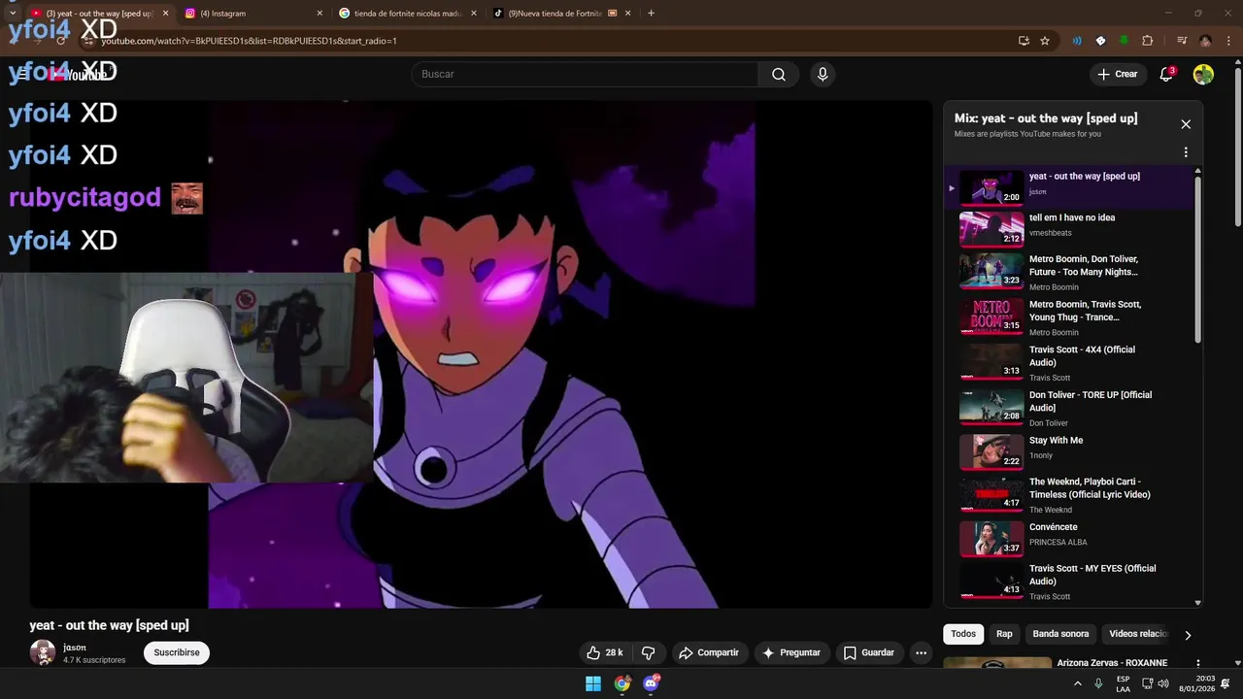Viewport: 1243px width, 699px height.
Task: Play Metro Boomin Trance from playlist
Action: 1068,316
